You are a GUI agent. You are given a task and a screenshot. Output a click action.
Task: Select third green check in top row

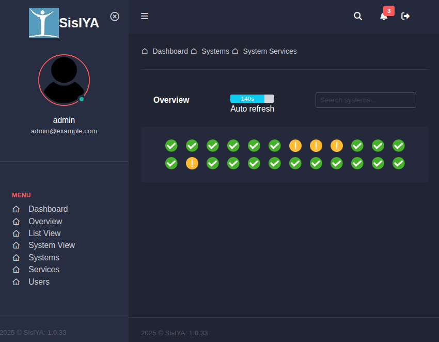(213, 146)
